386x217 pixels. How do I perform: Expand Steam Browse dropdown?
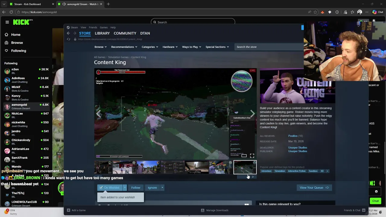click(100, 47)
